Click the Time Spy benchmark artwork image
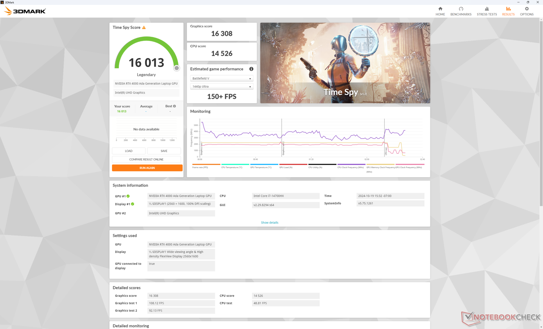This screenshot has width=543, height=329. [x=345, y=63]
